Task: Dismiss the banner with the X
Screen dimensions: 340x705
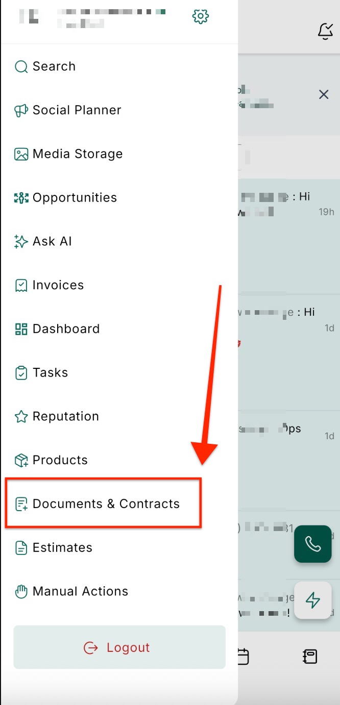Action: tap(324, 94)
